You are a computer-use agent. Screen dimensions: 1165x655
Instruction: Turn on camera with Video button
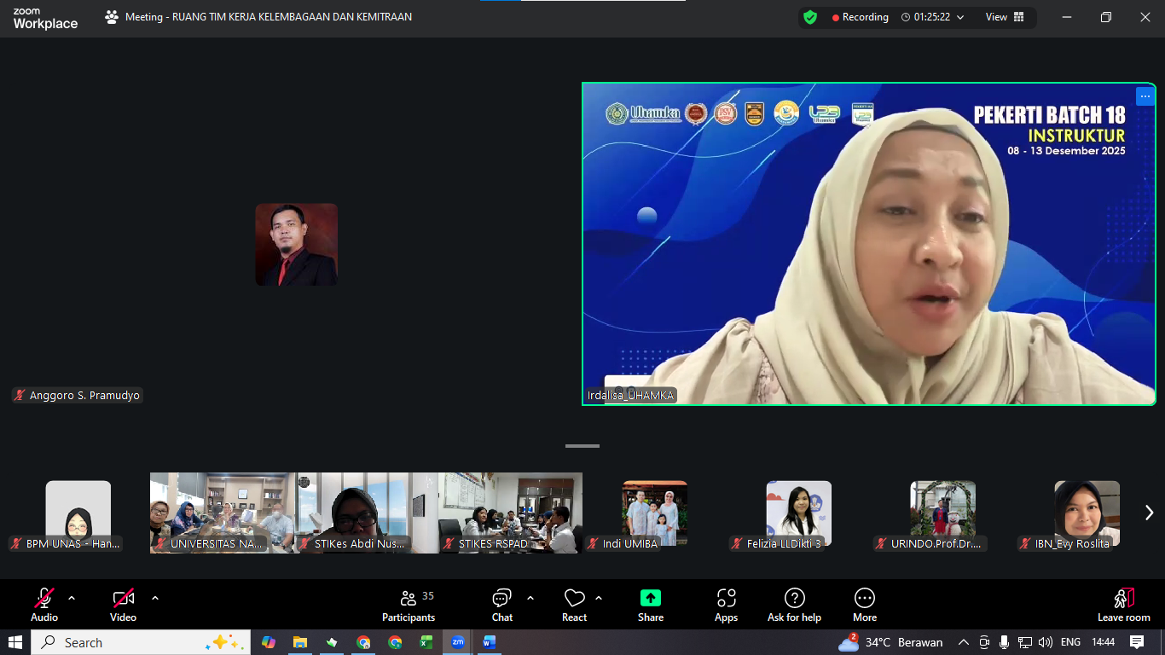[x=123, y=605]
